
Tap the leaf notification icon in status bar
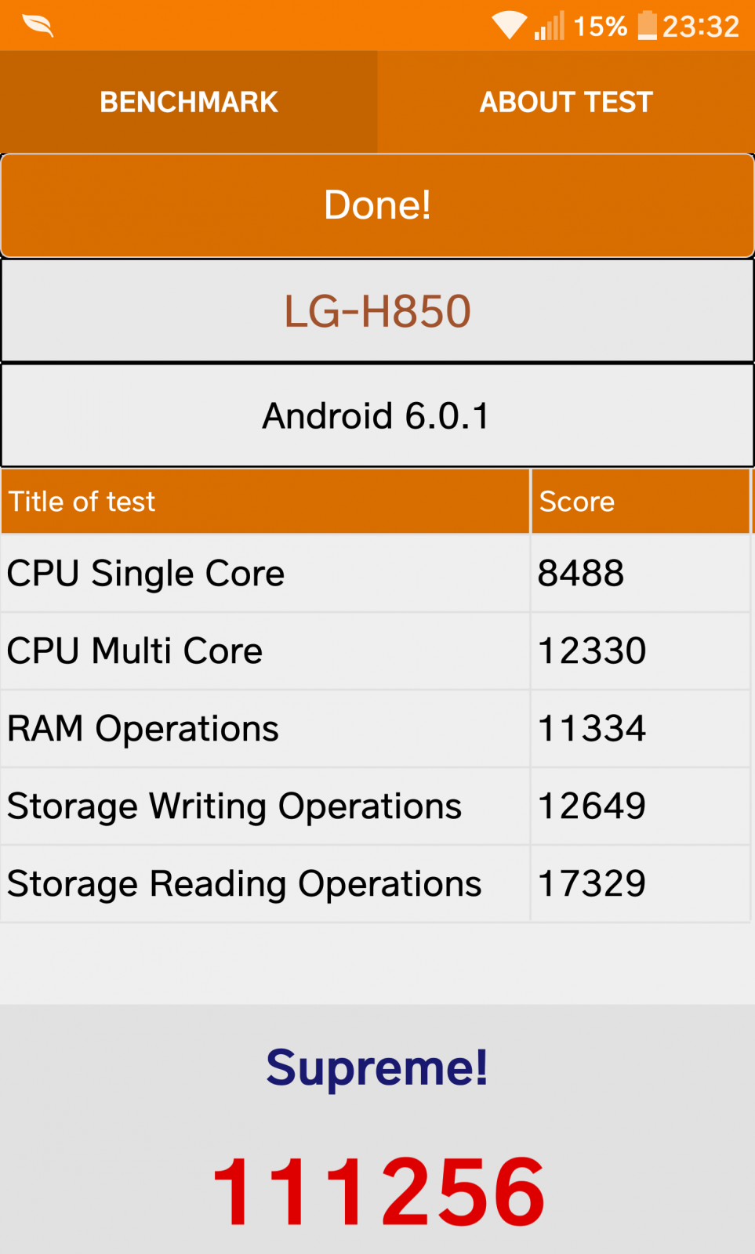tap(38, 26)
